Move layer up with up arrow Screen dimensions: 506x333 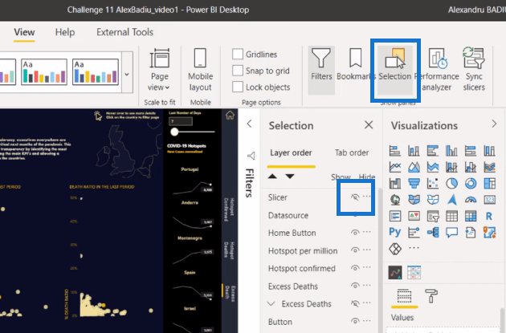[273, 176]
